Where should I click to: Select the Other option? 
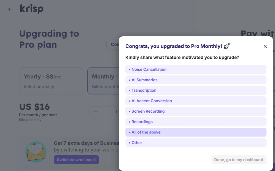196,143
